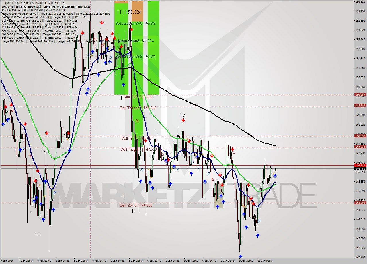367x264 pixels.
Task: Click 147.230 on the price axis
Action: point(360,153)
